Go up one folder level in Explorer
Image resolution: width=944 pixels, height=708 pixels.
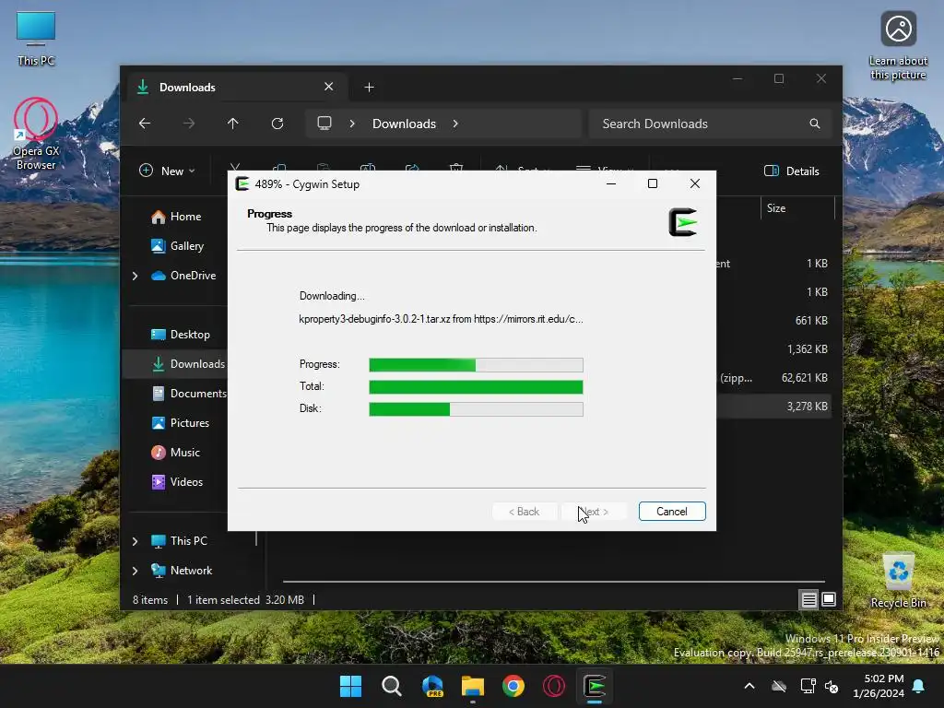click(233, 124)
